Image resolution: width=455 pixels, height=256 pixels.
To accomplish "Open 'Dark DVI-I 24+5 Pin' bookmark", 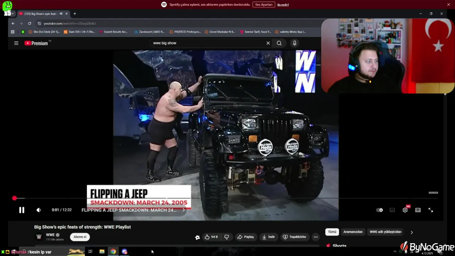I will tap(79, 32).
